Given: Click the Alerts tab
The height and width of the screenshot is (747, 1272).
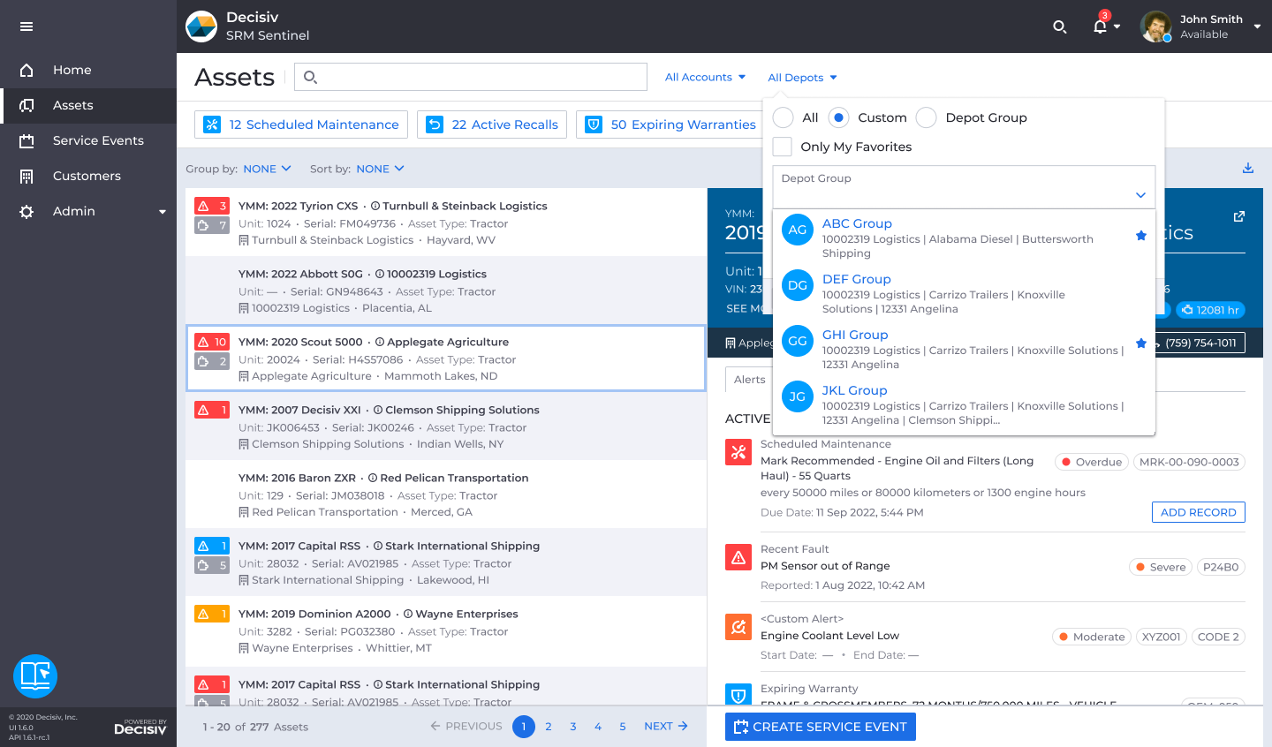Looking at the screenshot, I should [x=750, y=380].
